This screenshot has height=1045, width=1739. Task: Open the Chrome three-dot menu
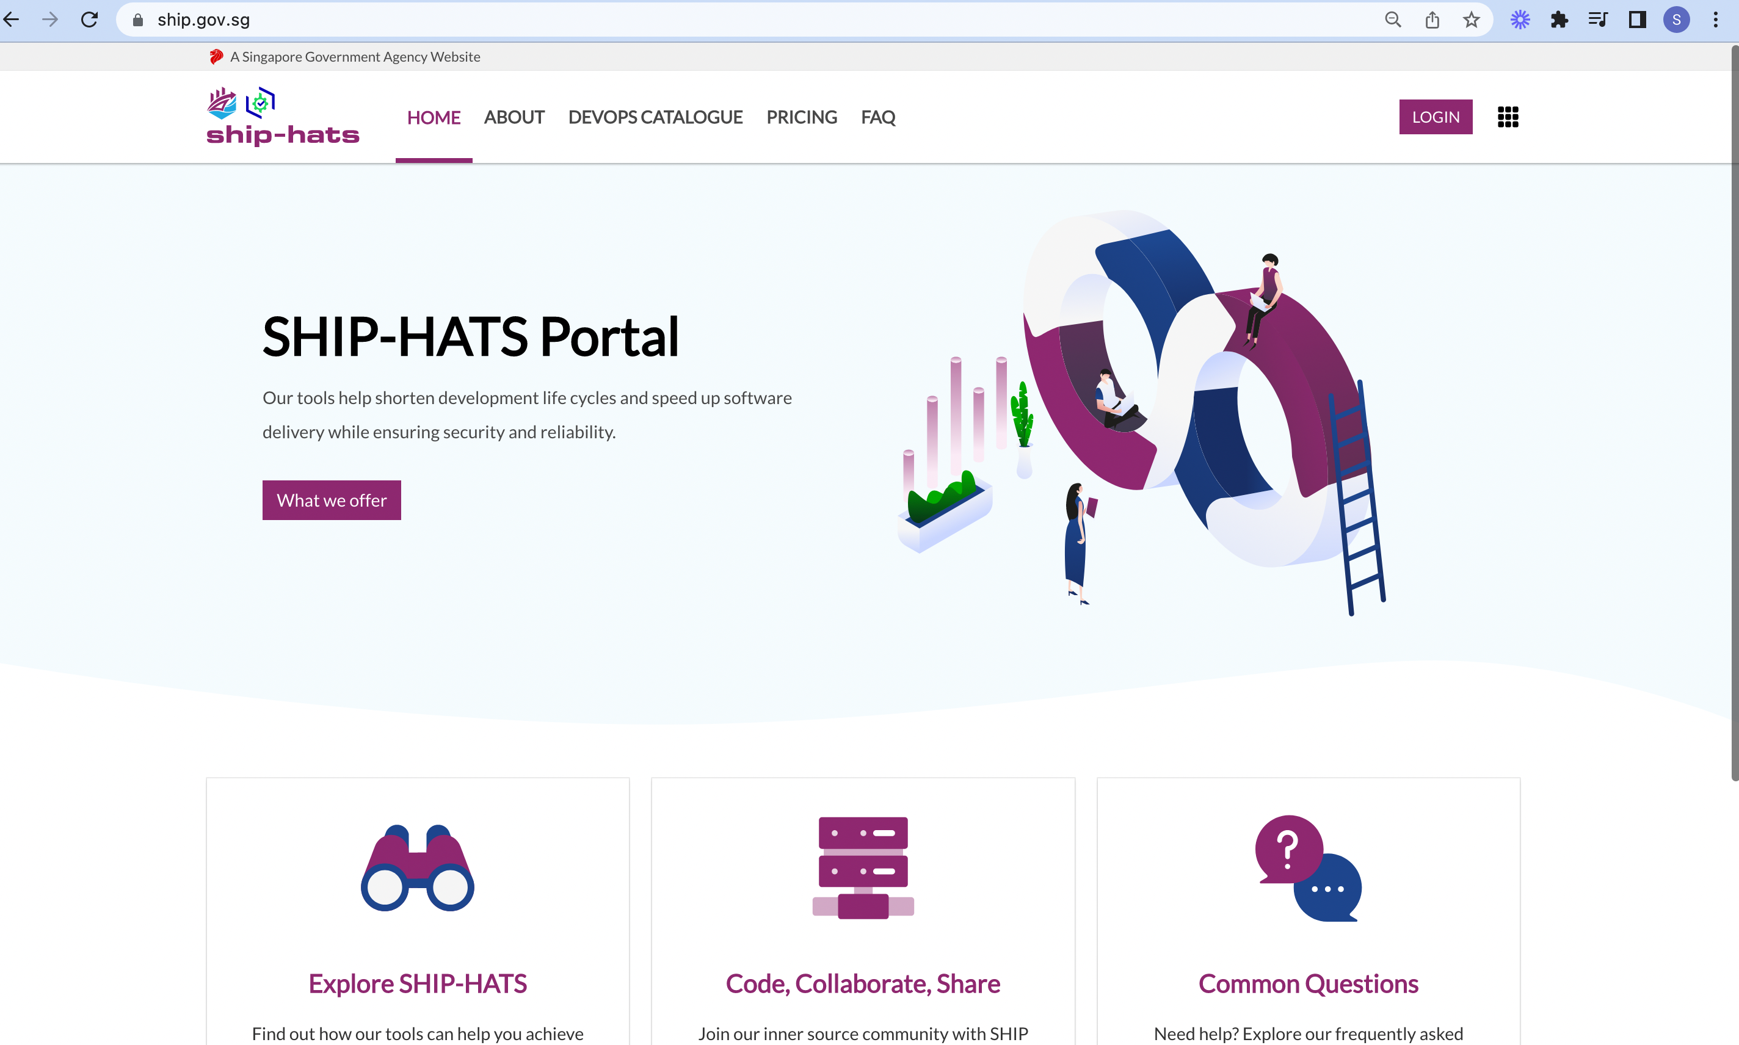point(1715,20)
